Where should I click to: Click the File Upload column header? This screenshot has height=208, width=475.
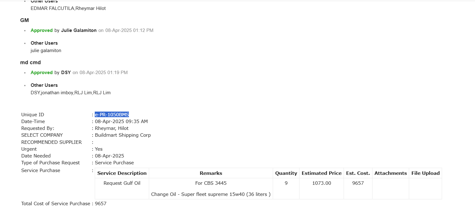425,173
